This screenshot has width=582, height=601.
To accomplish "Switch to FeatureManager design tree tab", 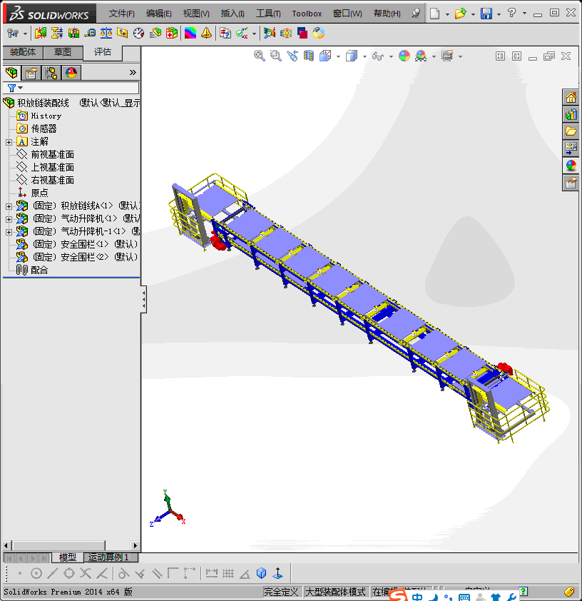I will [11, 72].
